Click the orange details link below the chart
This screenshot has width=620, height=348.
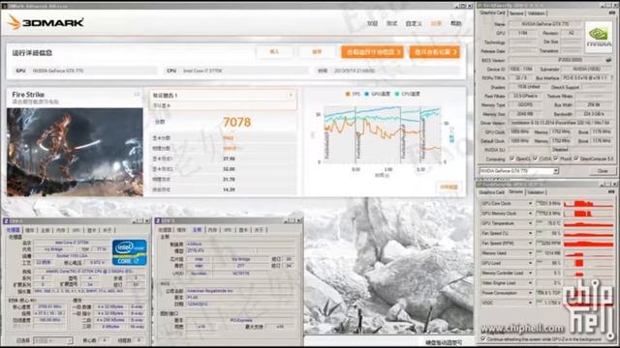coord(449,187)
